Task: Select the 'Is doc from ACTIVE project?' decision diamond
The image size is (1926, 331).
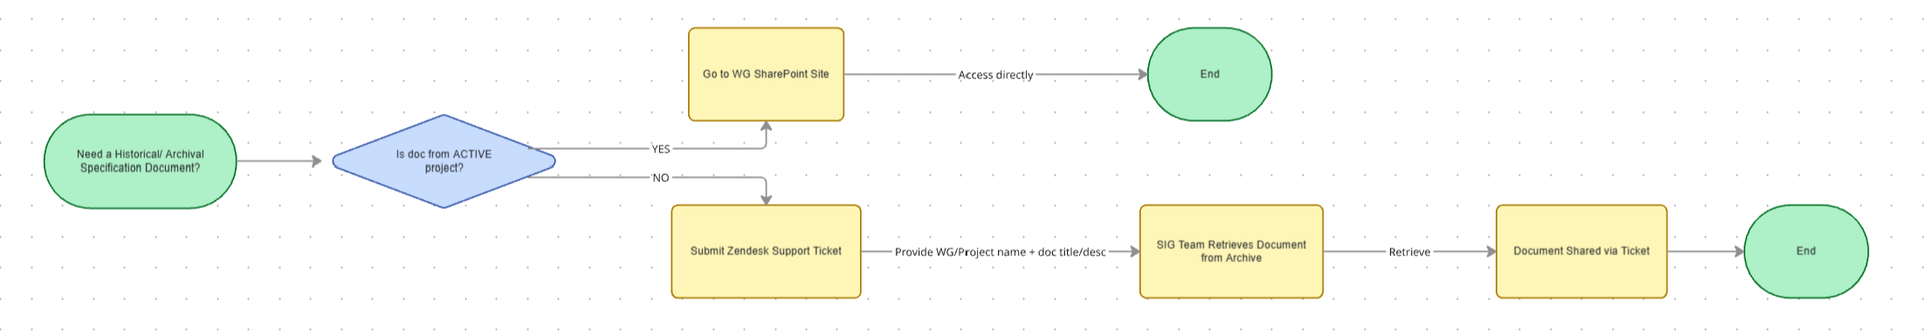Action: (444, 161)
